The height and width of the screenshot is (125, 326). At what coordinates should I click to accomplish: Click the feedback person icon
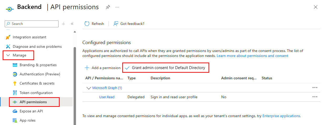tap(116, 24)
